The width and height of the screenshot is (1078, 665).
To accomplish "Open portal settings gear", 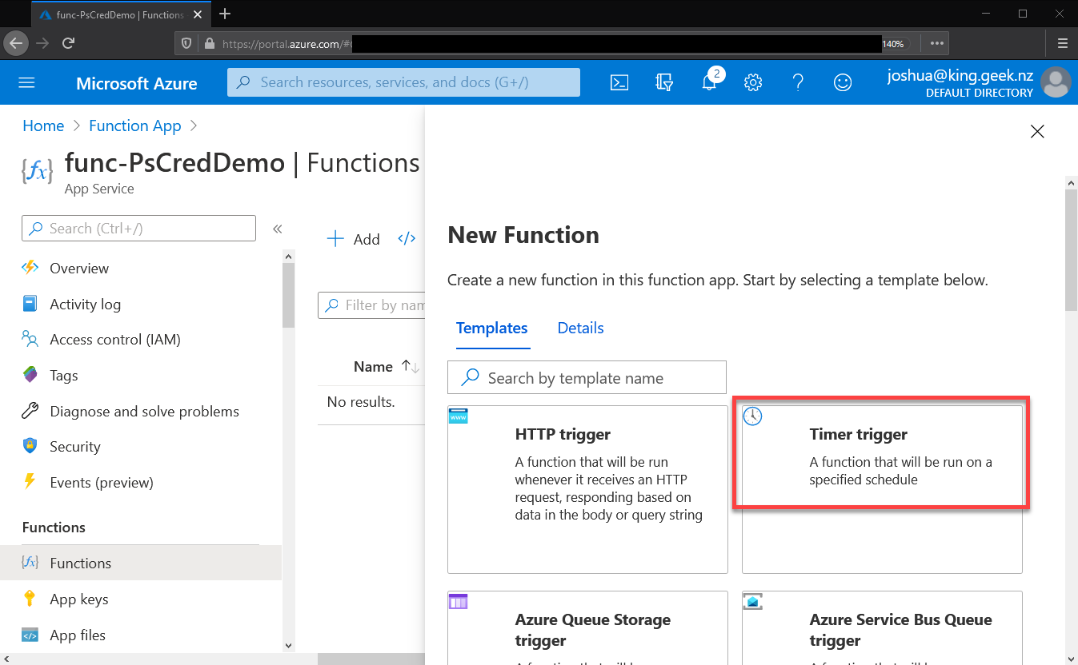I will coord(753,82).
